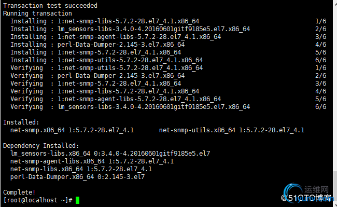The height and width of the screenshot is (207, 337).
Task: Click the @51CTO blog watermark text
Action: [306, 198]
